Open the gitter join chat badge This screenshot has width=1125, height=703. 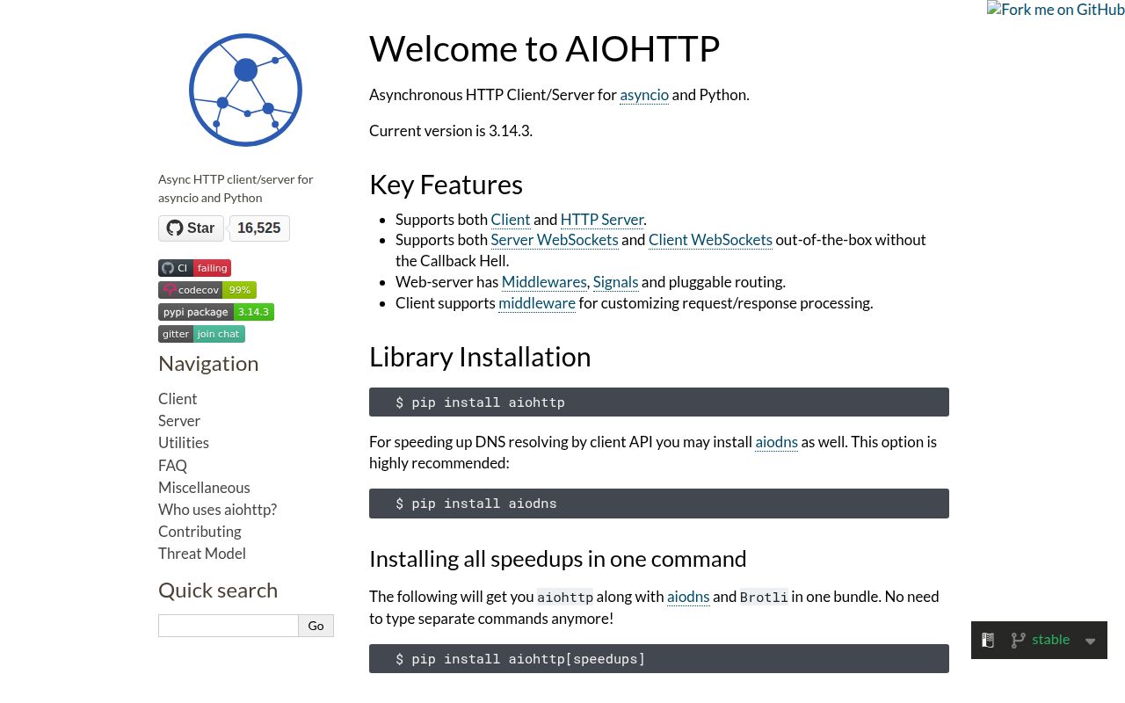click(x=201, y=334)
